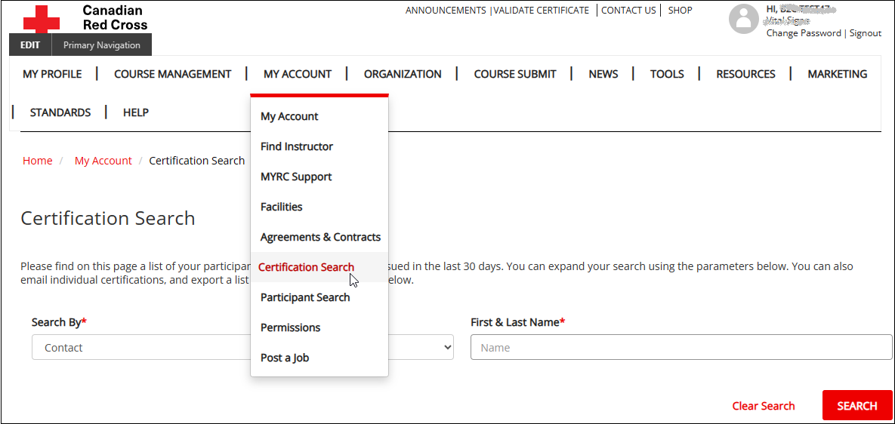This screenshot has height=424, width=895.
Task: Select Certification Search menu entry
Action: point(319,267)
